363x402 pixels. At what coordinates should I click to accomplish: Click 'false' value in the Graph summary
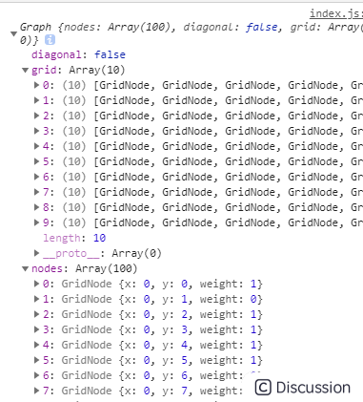(261, 28)
